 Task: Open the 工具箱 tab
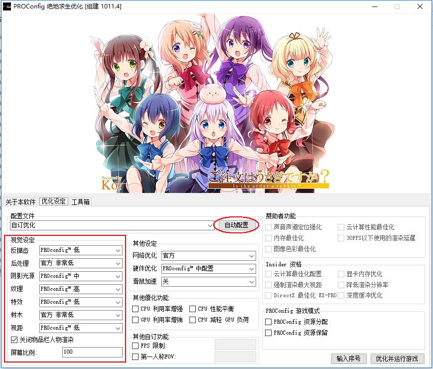81,202
